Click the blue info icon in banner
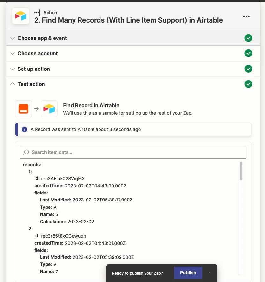 coord(24,129)
